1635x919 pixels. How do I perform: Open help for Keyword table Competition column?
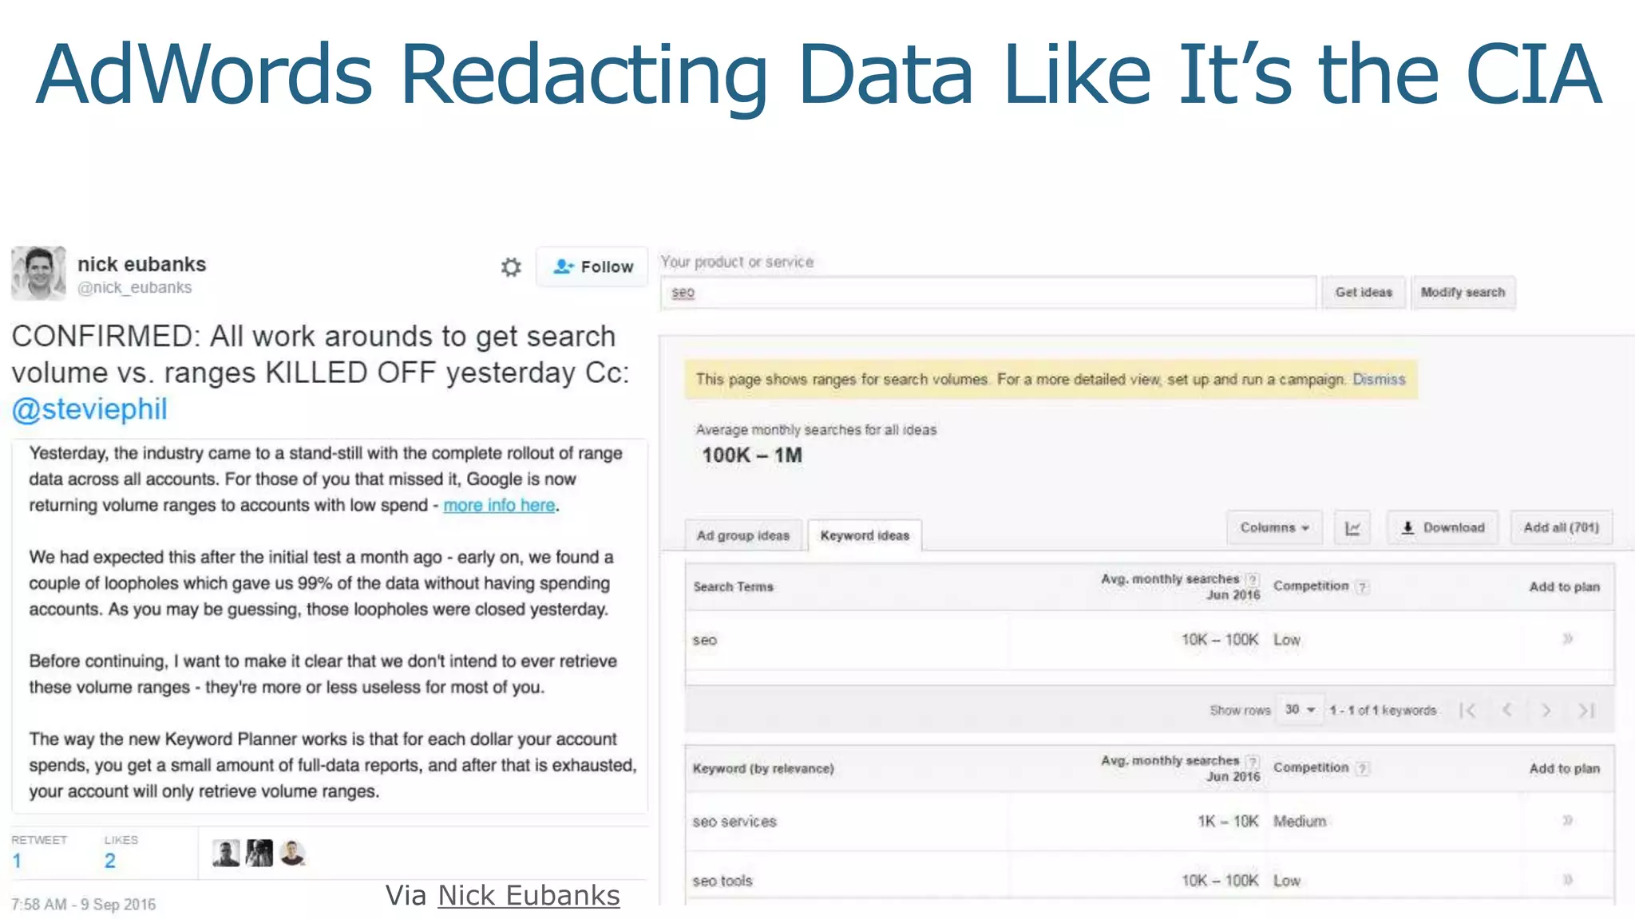point(1362,768)
